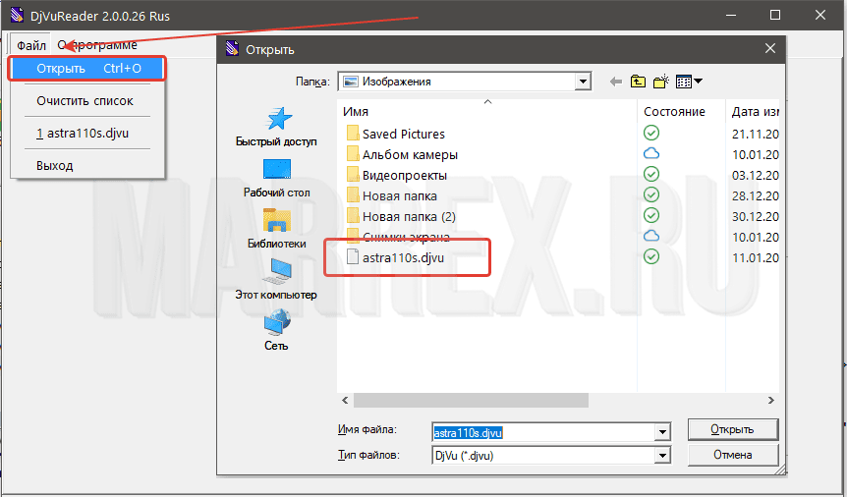Click the Видеопроекты folder icon
The image size is (847, 497).
tap(353, 175)
